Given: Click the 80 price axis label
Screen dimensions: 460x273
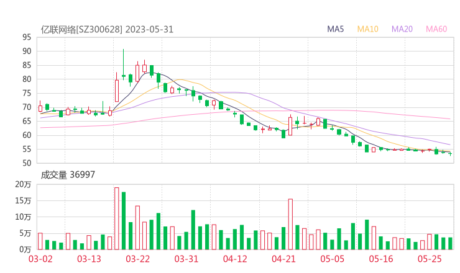Looking at the screenshot, I should tap(27, 79).
